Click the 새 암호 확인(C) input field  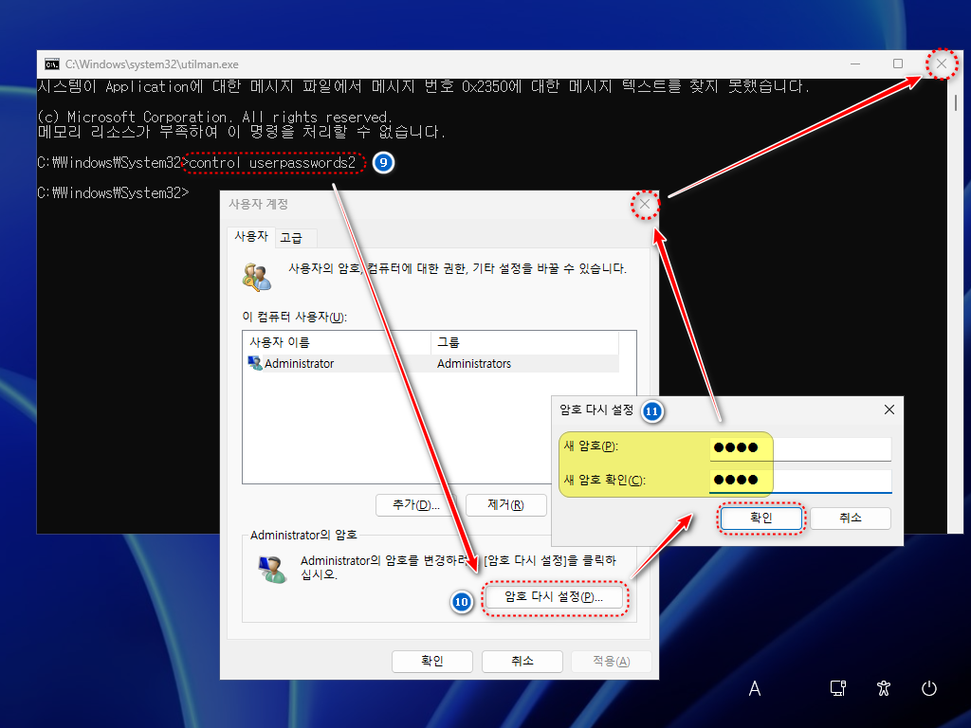tap(800, 481)
